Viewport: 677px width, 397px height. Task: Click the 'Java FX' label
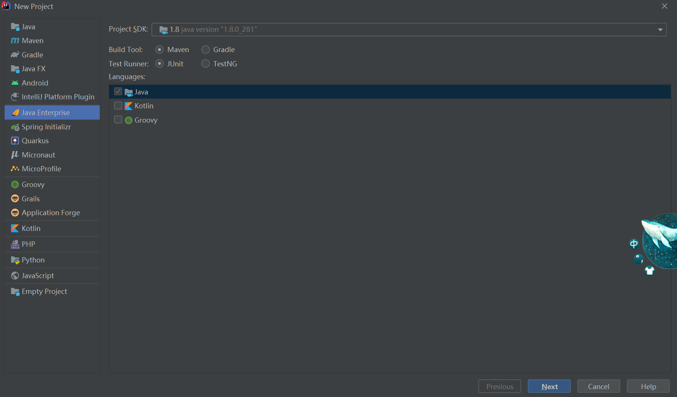33,69
